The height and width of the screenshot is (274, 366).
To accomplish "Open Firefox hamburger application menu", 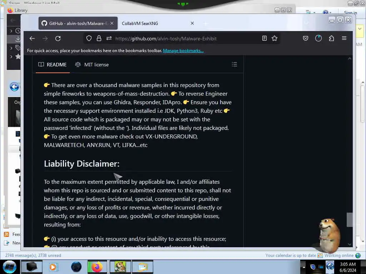I will click(x=344, y=38).
